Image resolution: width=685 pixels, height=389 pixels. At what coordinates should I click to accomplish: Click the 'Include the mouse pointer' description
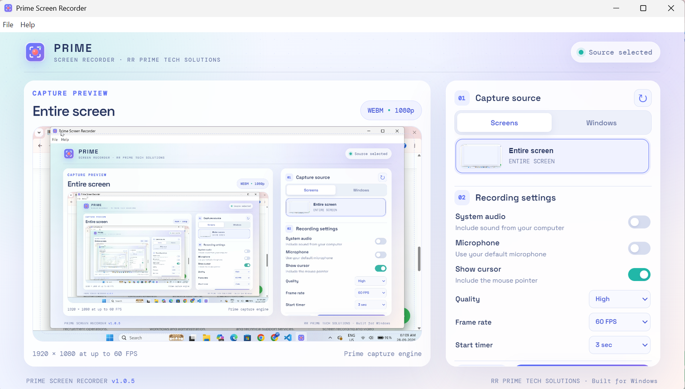496,281
